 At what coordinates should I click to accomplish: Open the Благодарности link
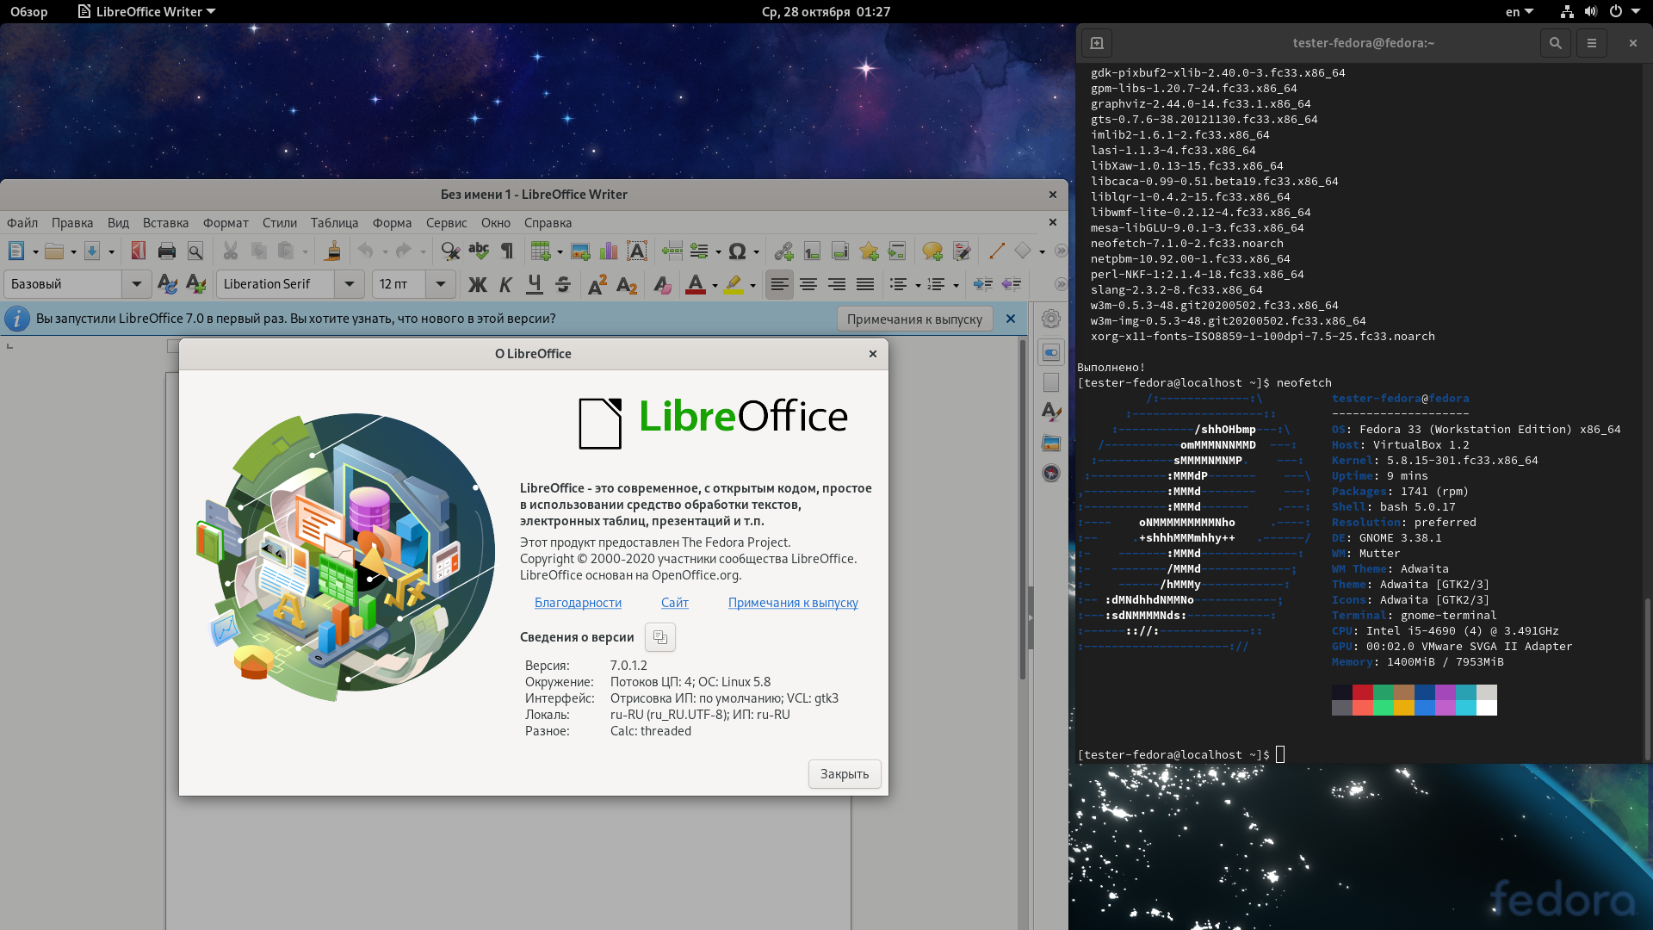[x=578, y=603]
